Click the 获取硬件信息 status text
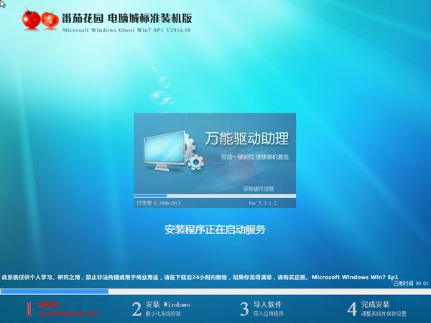 [259, 189]
